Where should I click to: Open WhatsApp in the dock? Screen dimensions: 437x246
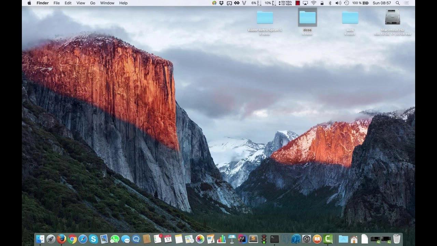(115, 239)
